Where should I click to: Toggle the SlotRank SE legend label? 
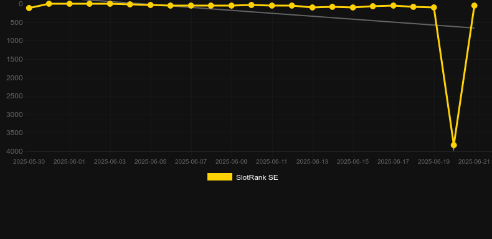257,177
